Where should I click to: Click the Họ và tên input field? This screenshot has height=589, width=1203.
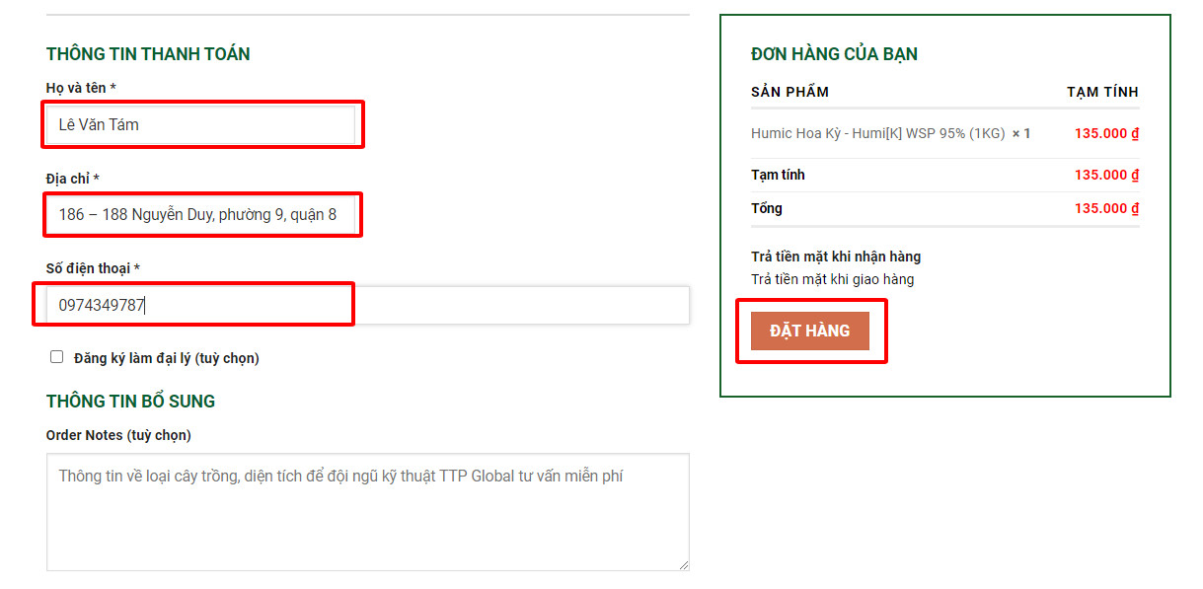click(202, 124)
